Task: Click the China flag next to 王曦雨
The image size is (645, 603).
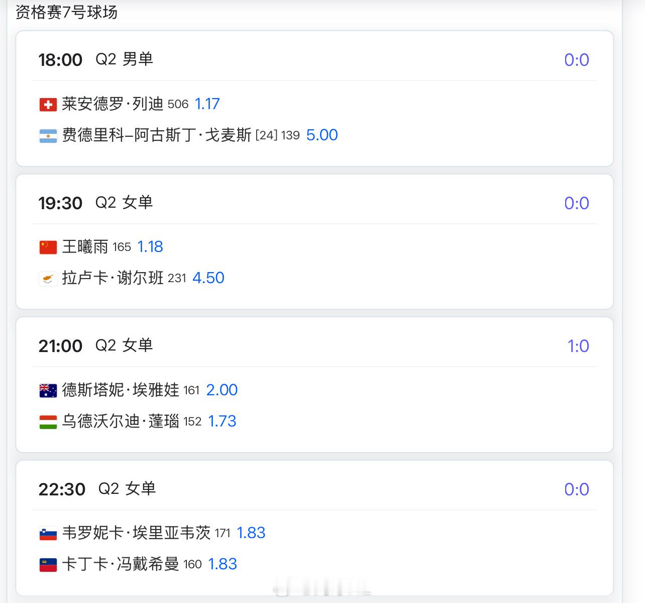Action: [48, 247]
